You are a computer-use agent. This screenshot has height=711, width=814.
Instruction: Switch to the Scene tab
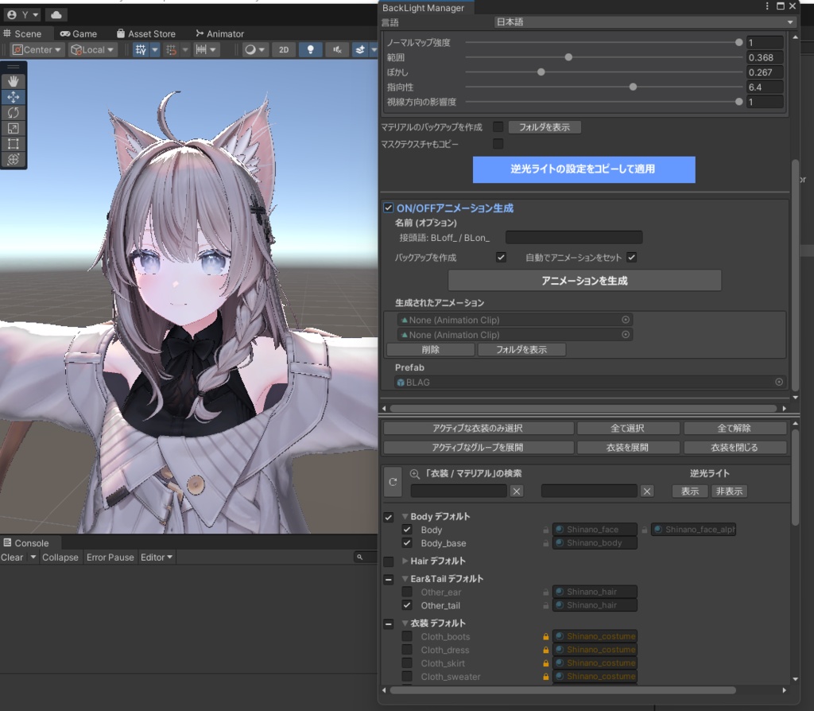pyautogui.click(x=22, y=33)
